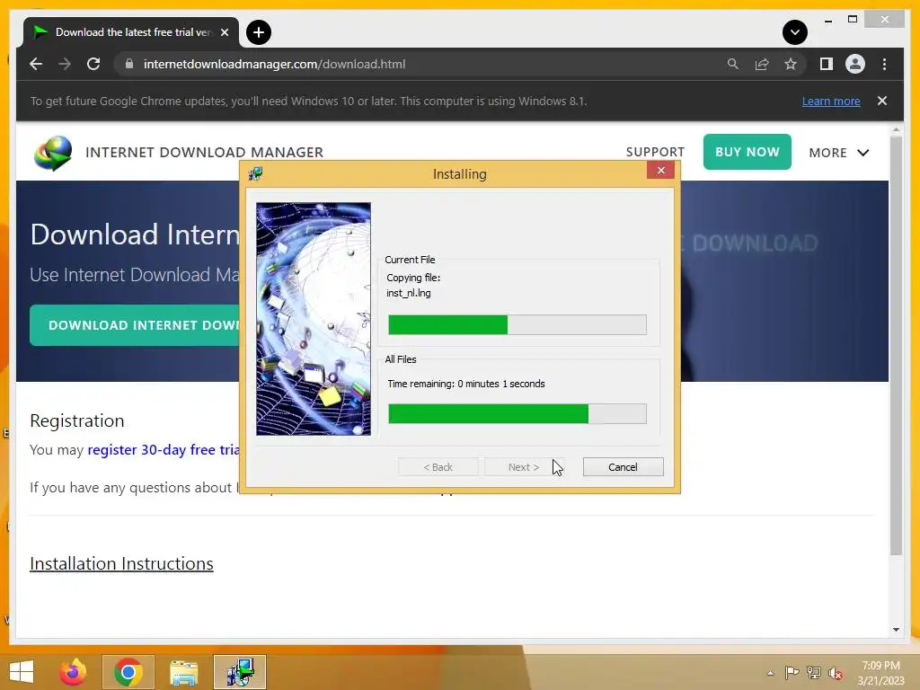This screenshot has width=920, height=690.
Task: Close the Installing dialog
Action: click(660, 170)
